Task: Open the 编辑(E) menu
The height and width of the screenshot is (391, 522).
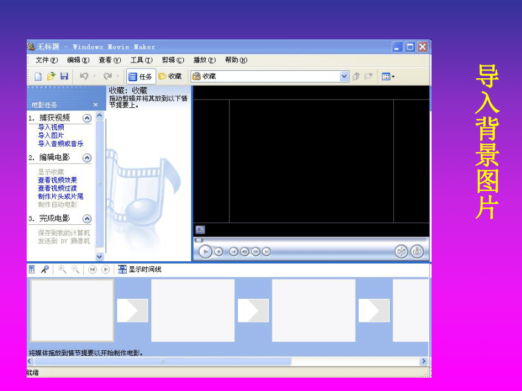Action: tap(78, 60)
